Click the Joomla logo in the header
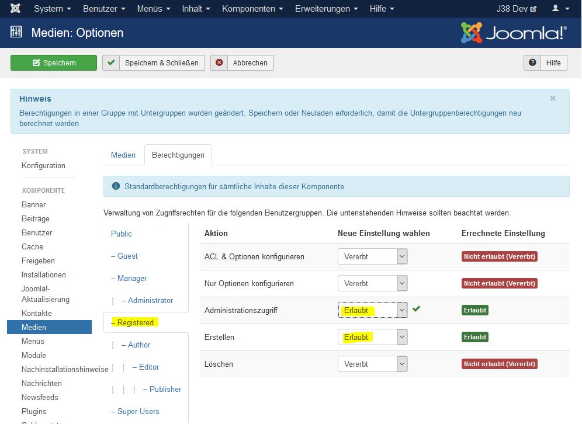Screen dimensions: 582x424 point(513,33)
